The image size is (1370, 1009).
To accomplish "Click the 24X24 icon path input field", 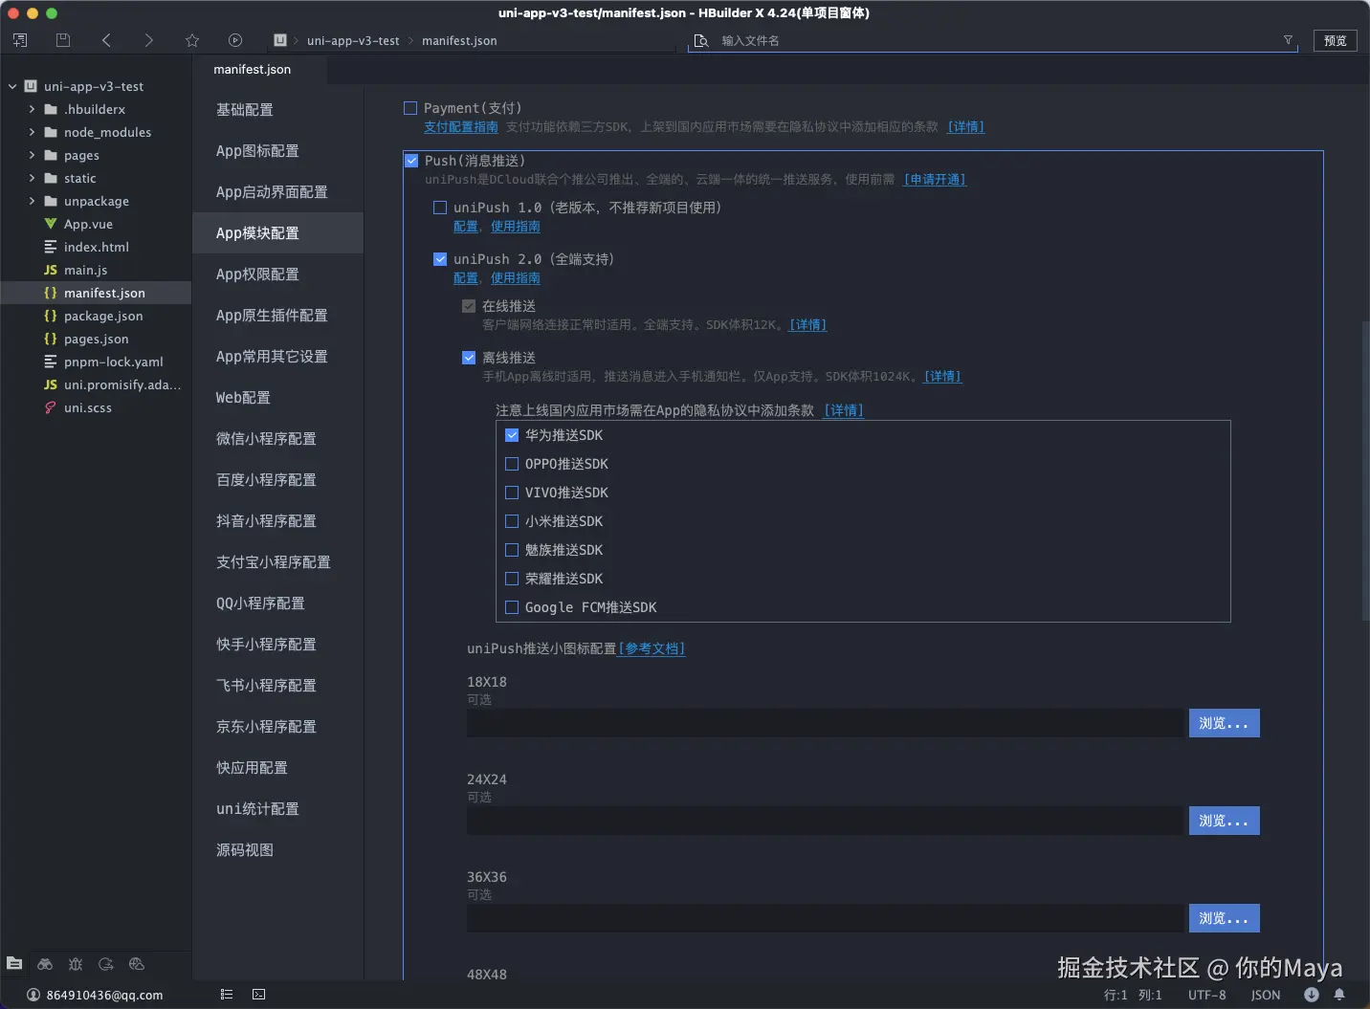I will [825, 821].
